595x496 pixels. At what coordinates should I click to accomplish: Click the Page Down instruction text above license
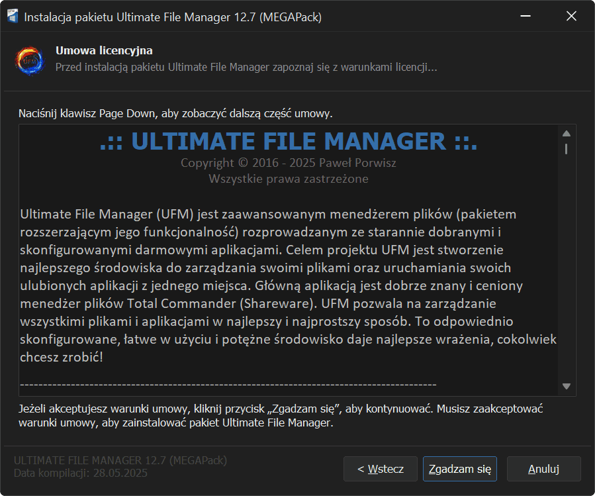click(x=175, y=113)
